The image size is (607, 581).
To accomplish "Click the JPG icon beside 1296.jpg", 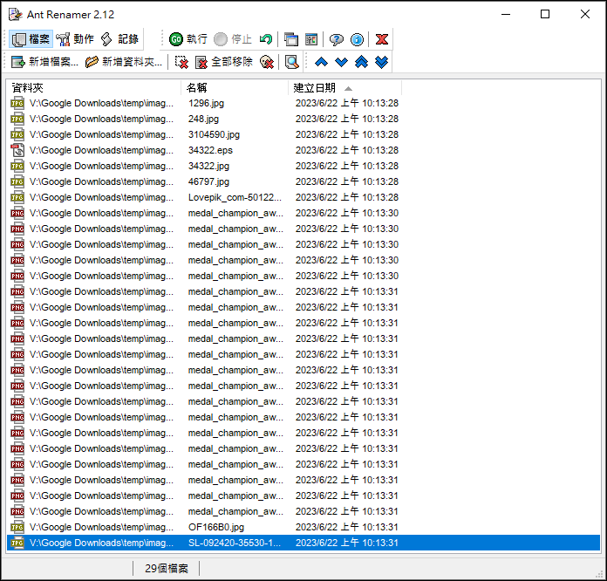I will click(17, 104).
